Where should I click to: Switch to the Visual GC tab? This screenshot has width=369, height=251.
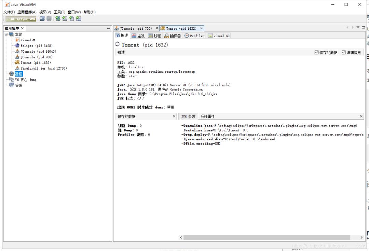click(219, 36)
